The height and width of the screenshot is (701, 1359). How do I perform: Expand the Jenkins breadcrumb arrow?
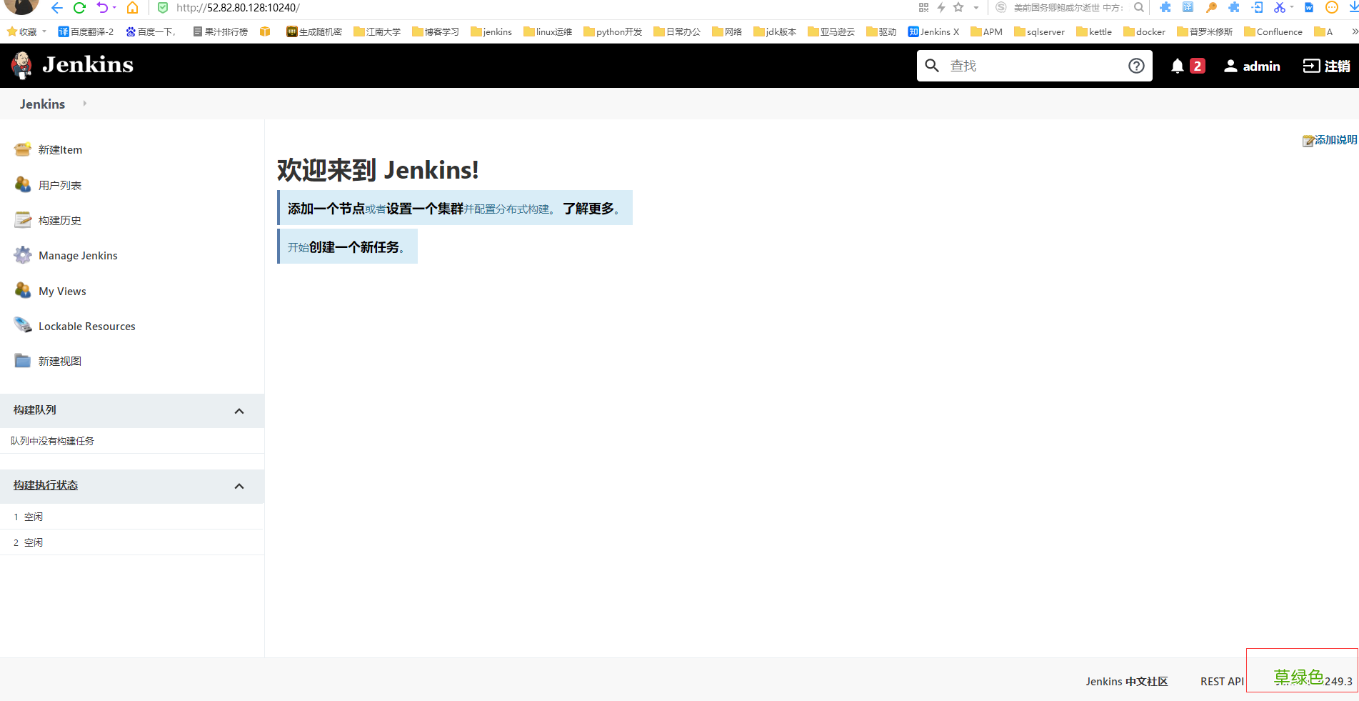tap(84, 104)
